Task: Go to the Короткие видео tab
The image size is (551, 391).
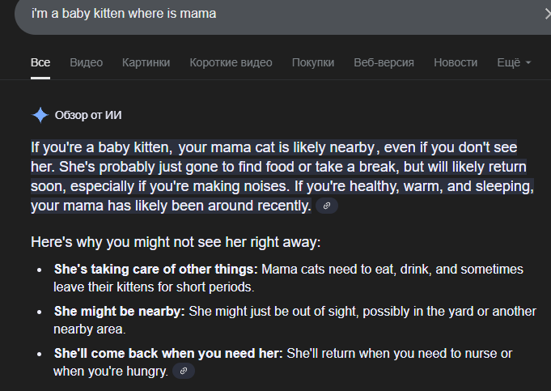Action: tap(231, 62)
